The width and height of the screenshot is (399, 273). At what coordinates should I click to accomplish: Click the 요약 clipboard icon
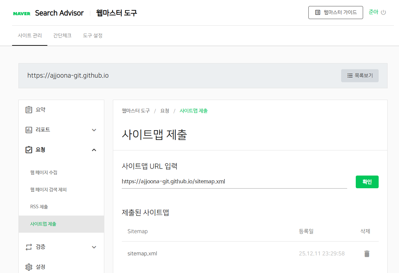tap(29, 110)
